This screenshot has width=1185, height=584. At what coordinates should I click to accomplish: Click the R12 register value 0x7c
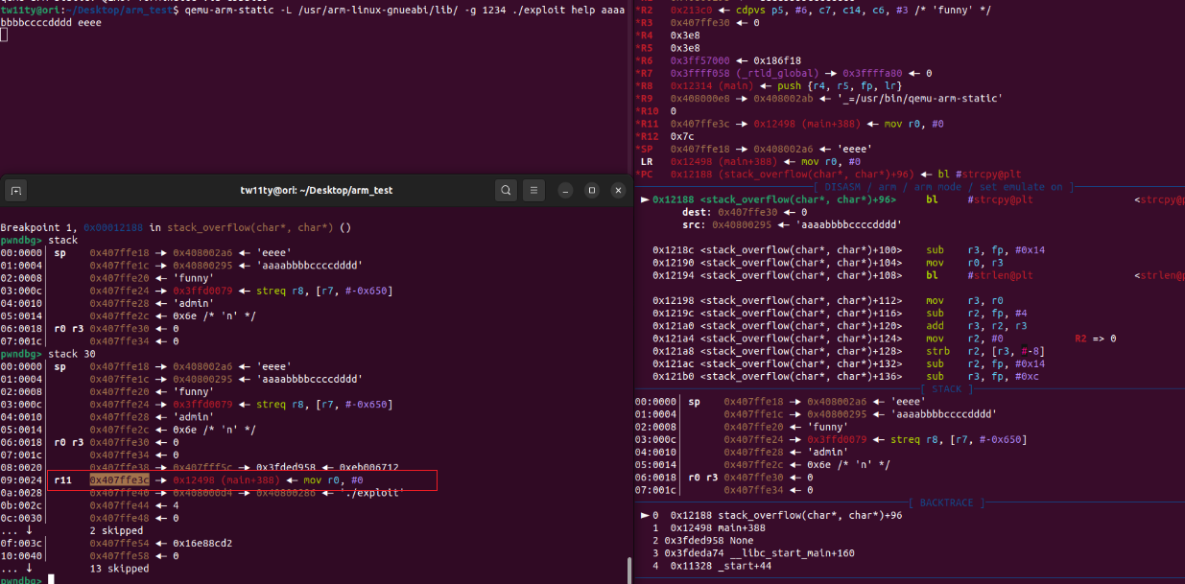(682, 136)
